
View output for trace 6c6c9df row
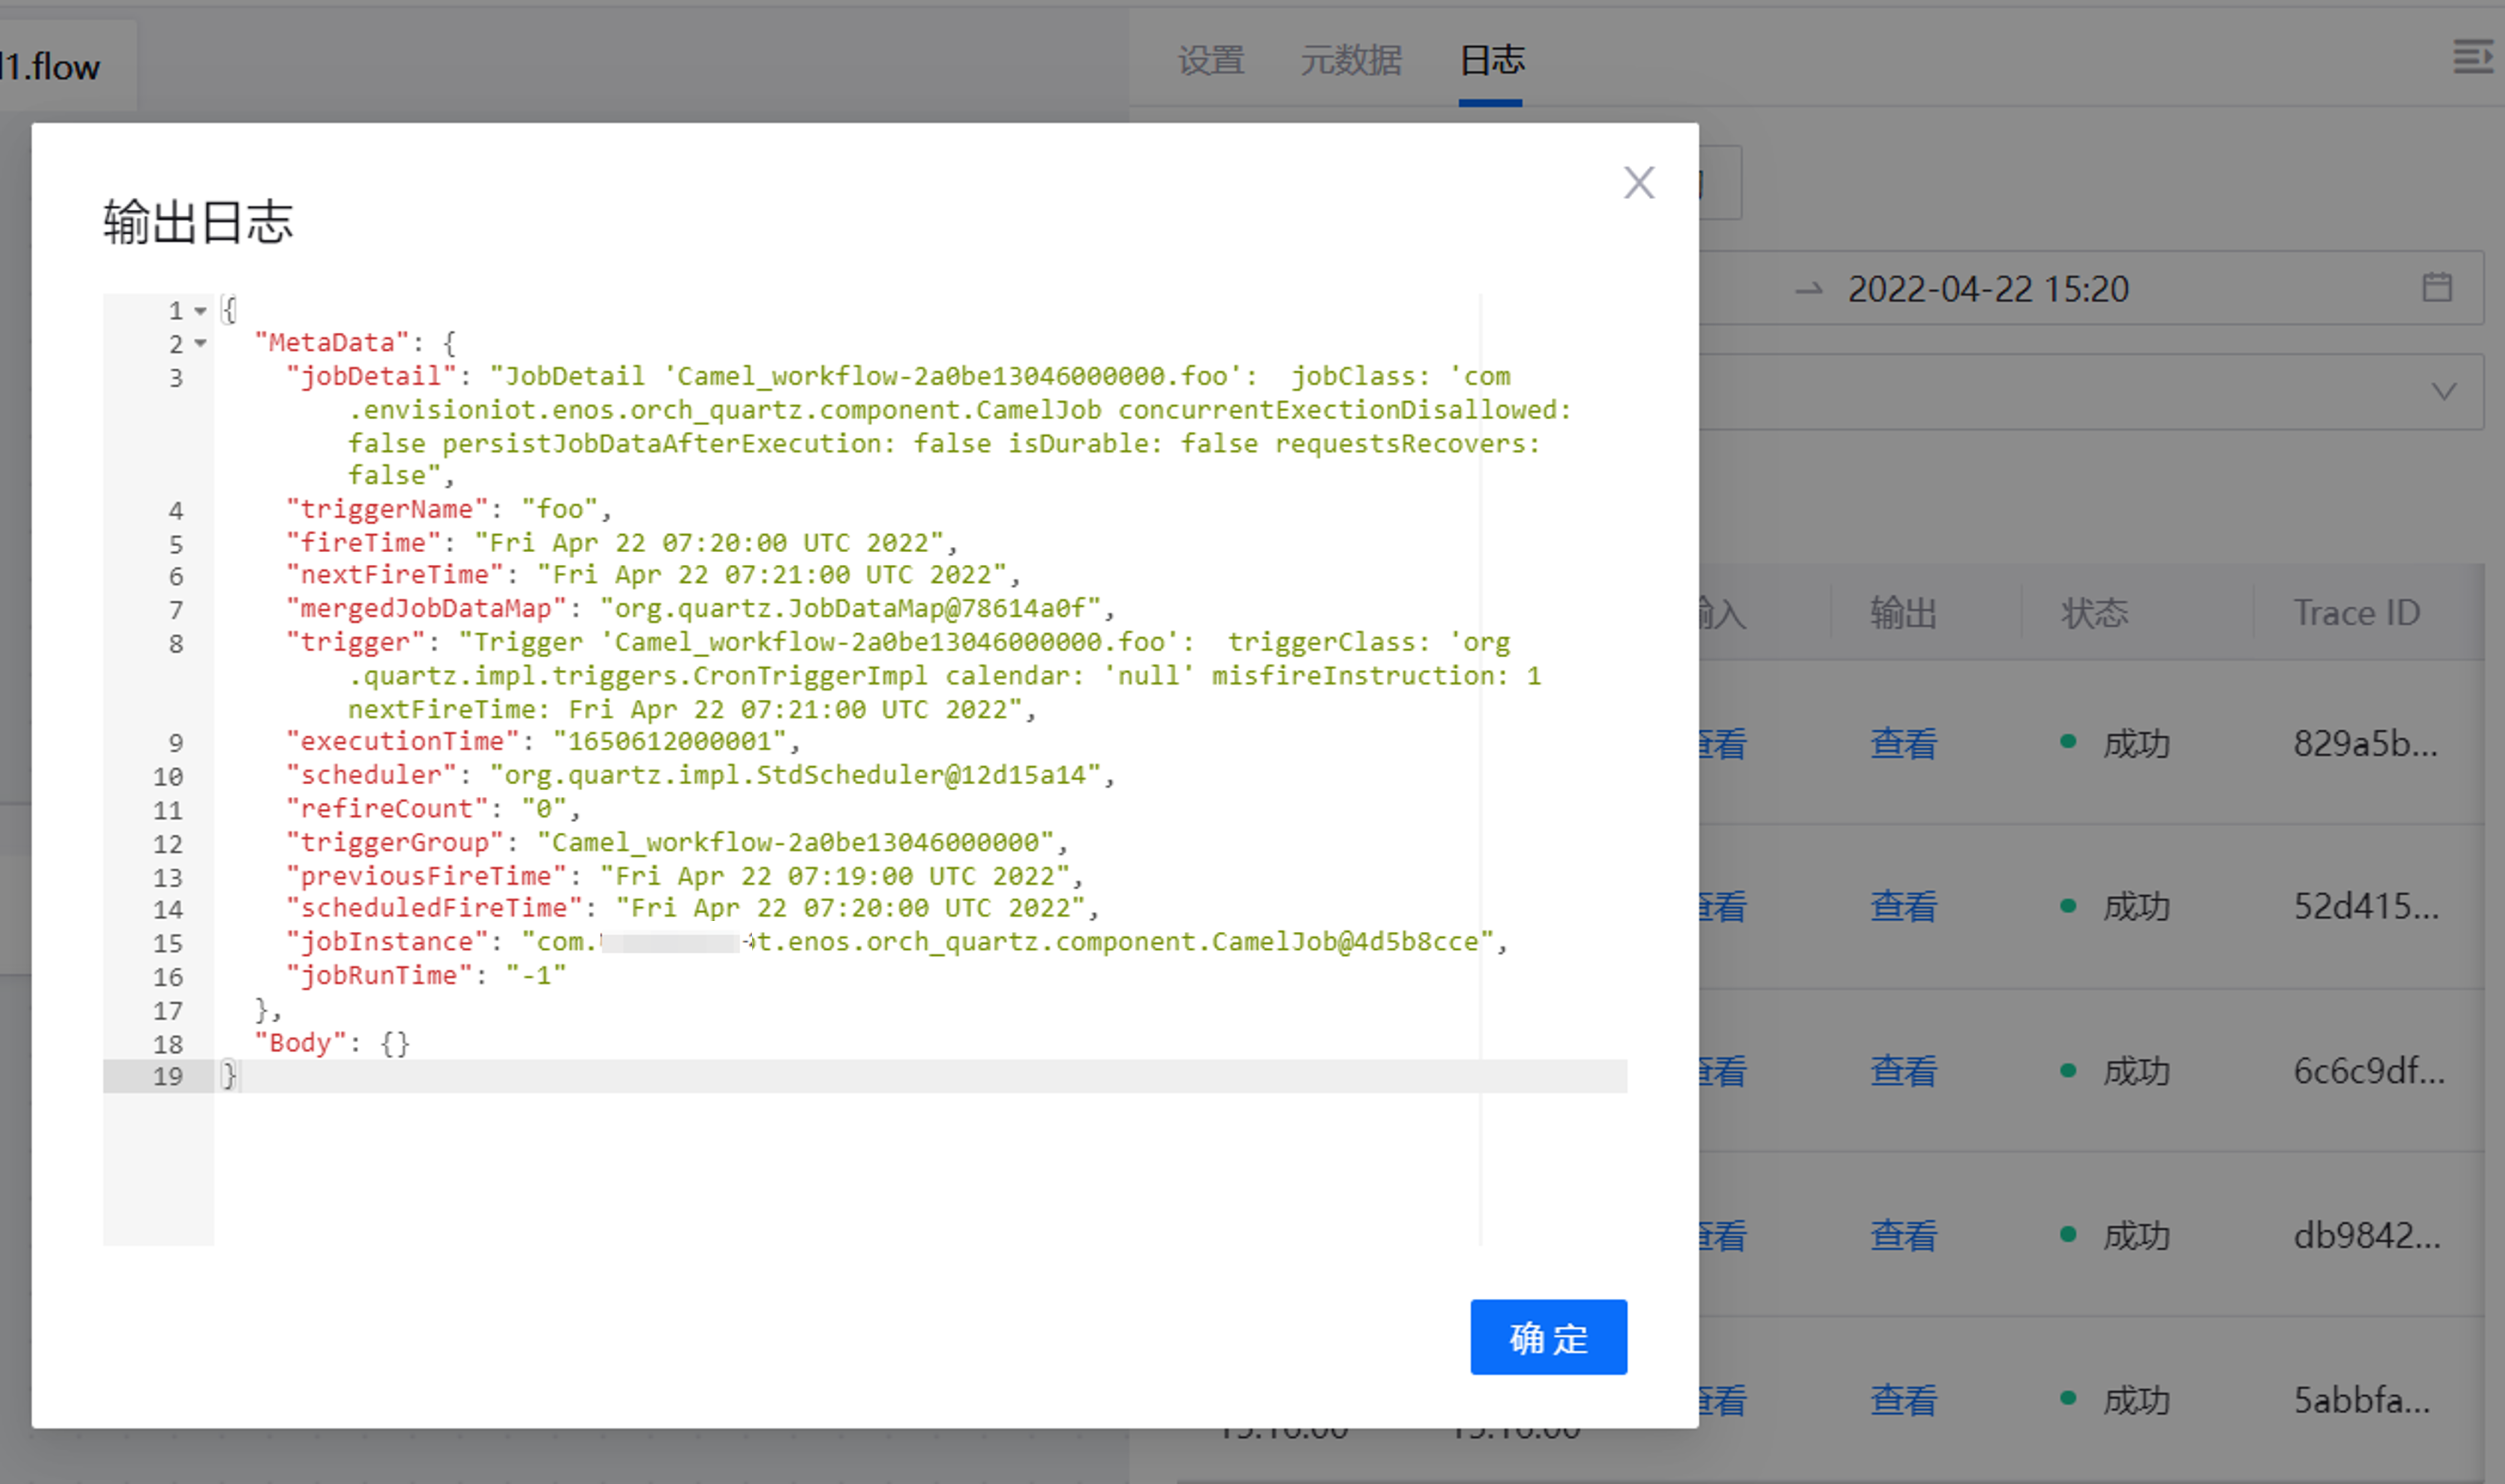(1903, 1071)
